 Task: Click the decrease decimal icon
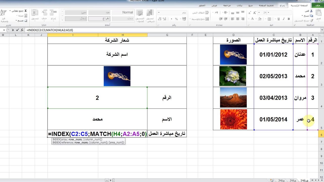point(160,19)
